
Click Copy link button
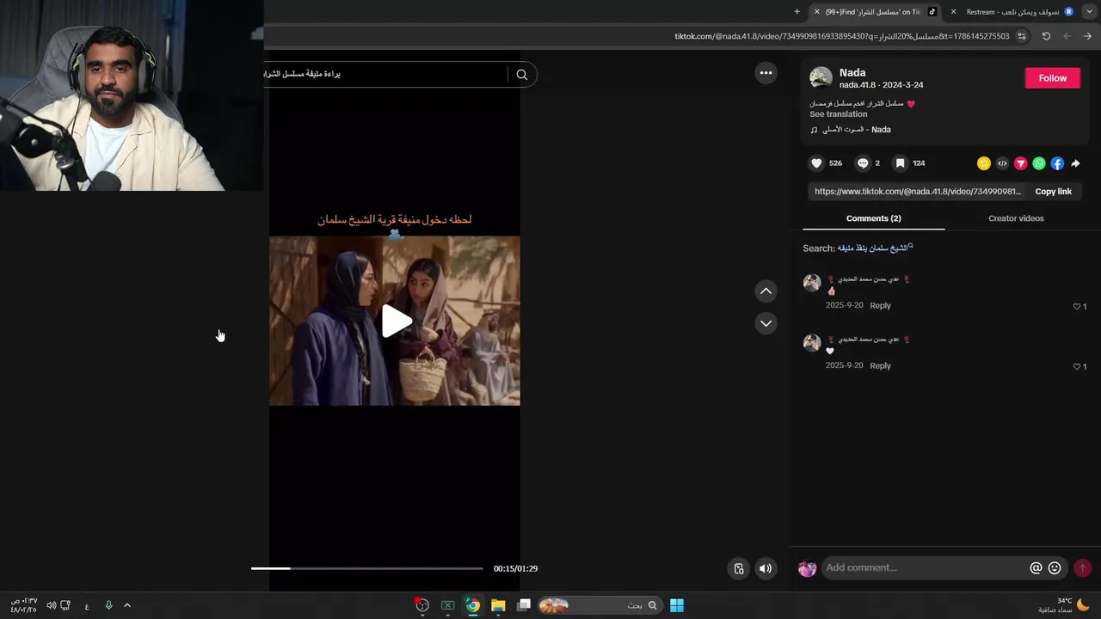click(1053, 192)
